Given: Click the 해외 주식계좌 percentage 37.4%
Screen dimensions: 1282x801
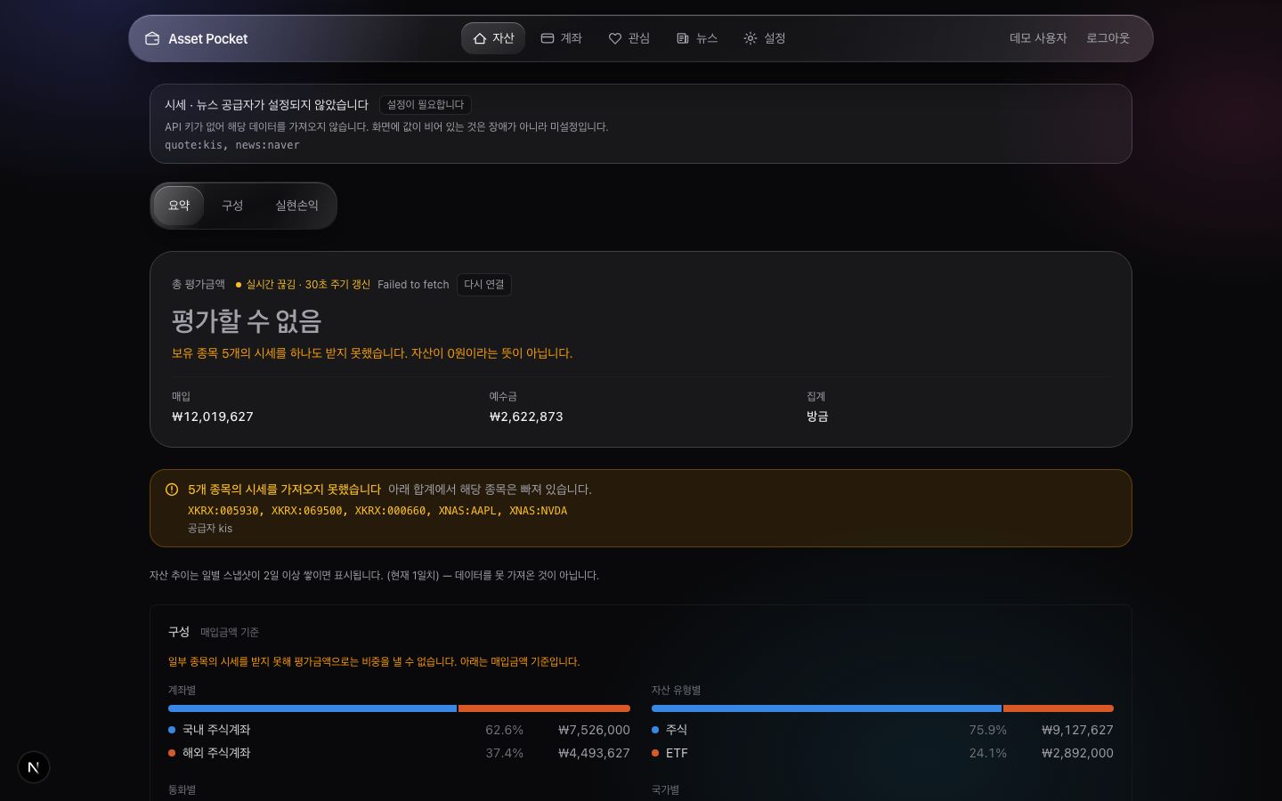Looking at the screenshot, I should [x=504, y=753].
